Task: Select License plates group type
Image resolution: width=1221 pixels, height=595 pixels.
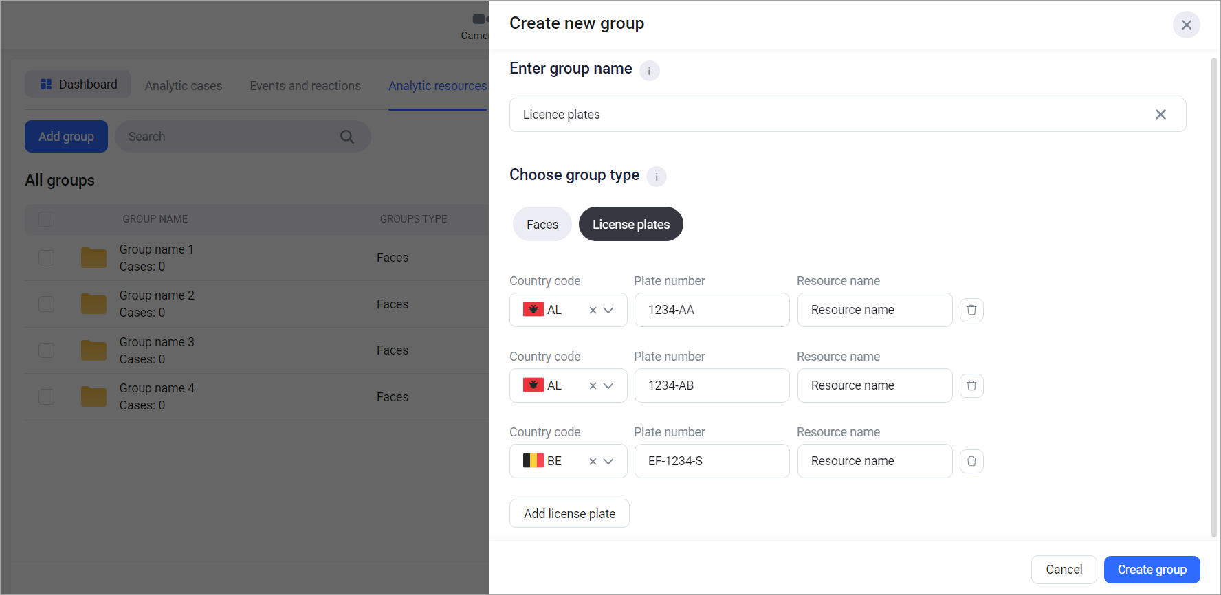Action: pyautogui.click(x=630, y=225)
